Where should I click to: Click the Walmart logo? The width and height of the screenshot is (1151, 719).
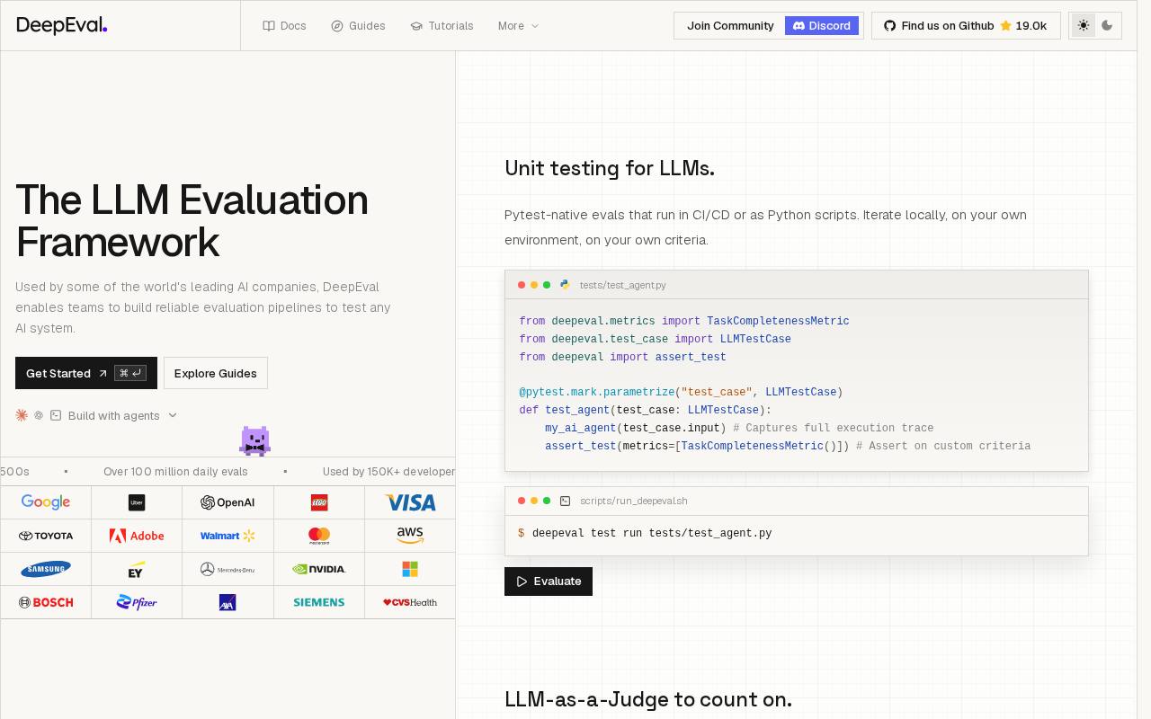pos(228,536)
